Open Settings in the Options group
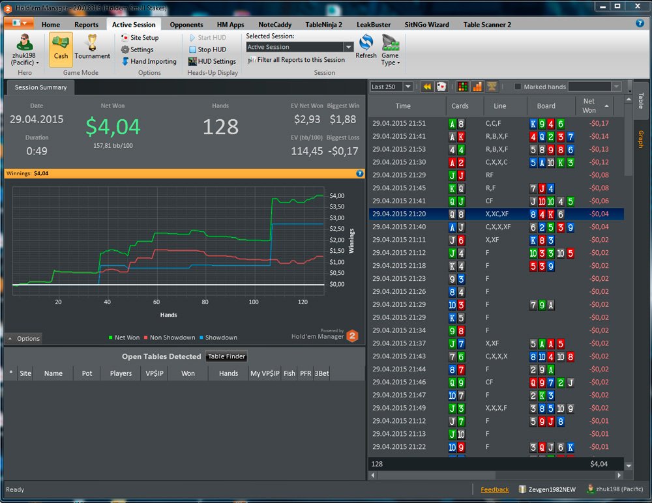Viewport: 652px width, 503px height. pyautogui.click(x=137, y=50)
